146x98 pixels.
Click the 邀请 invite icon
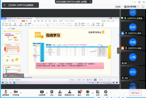click(60, 93)
